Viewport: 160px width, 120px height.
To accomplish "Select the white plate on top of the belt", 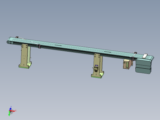I will [x=145, y=56].
